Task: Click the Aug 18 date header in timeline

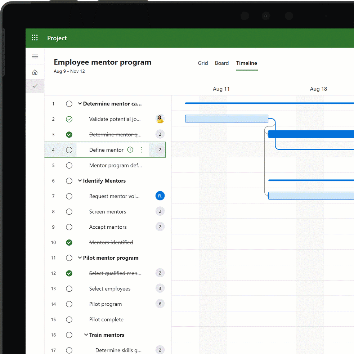Action: coord(318,89)
